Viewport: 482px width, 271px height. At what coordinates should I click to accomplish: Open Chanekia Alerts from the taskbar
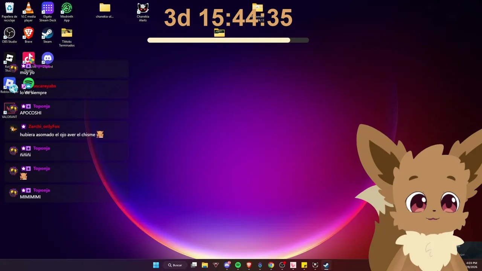pos(315,265)
